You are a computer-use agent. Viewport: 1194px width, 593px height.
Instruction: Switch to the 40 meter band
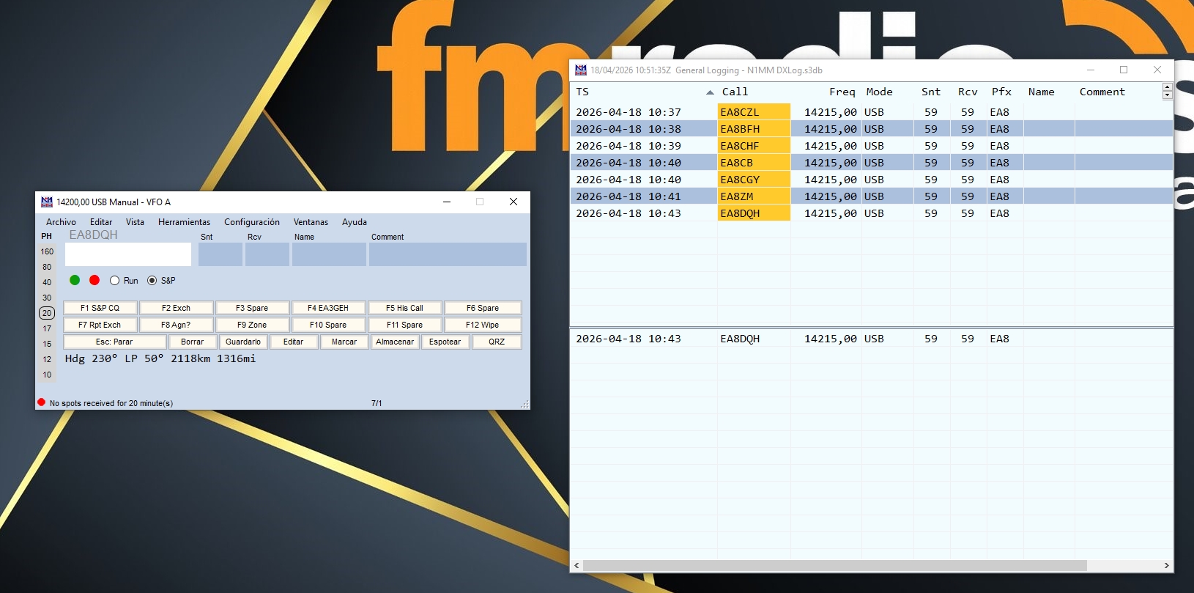[47, 282]
